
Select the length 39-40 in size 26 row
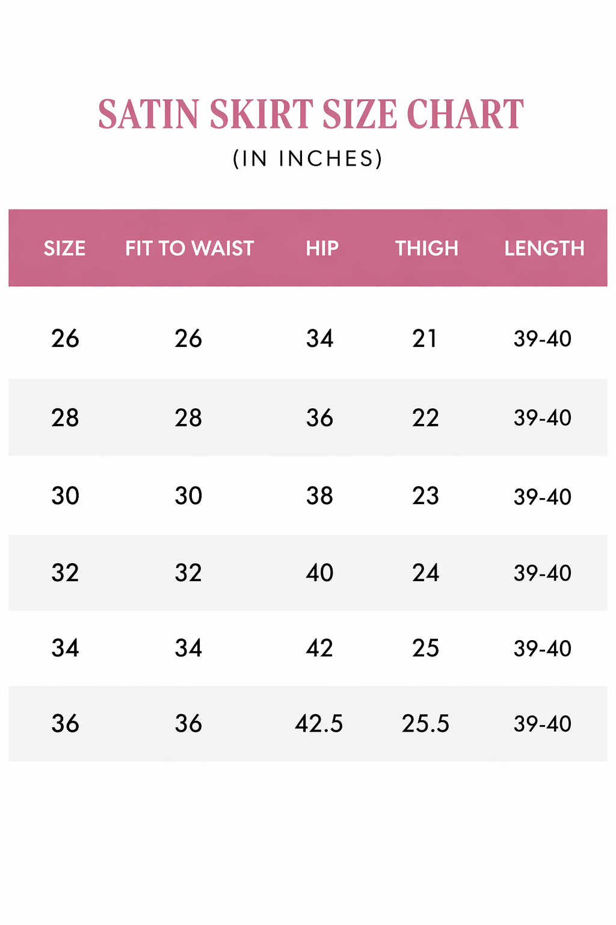coord(542,339)
